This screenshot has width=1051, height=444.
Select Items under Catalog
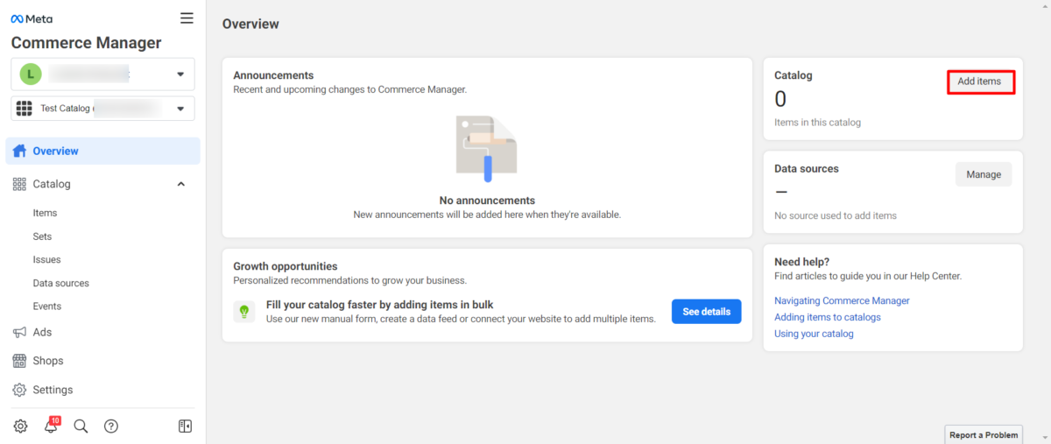45,213
